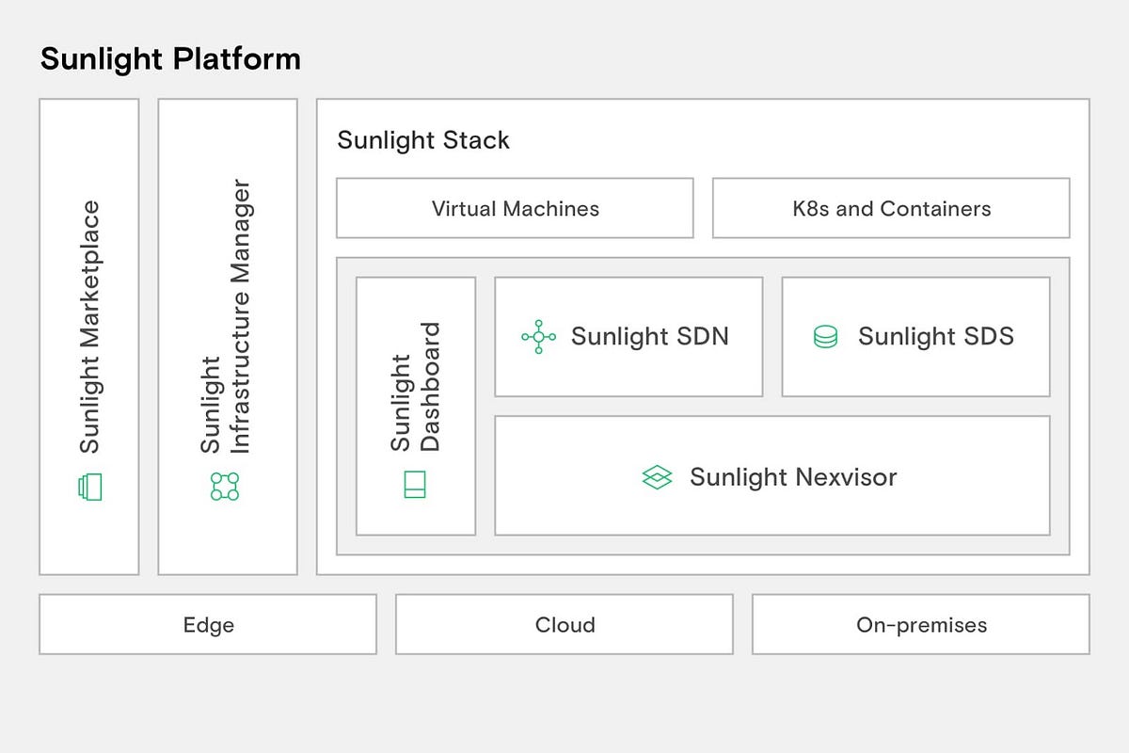
Task: Click the green icon under Sunlight Marketplace text
Action: [89, 485]
